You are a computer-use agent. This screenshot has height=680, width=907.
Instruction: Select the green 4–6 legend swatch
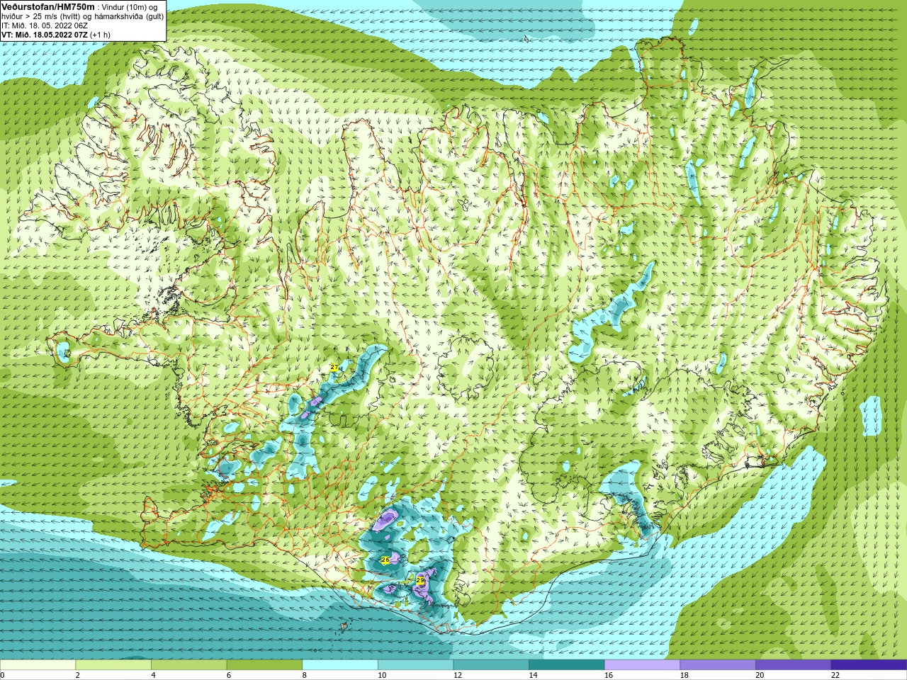[188, 665]
